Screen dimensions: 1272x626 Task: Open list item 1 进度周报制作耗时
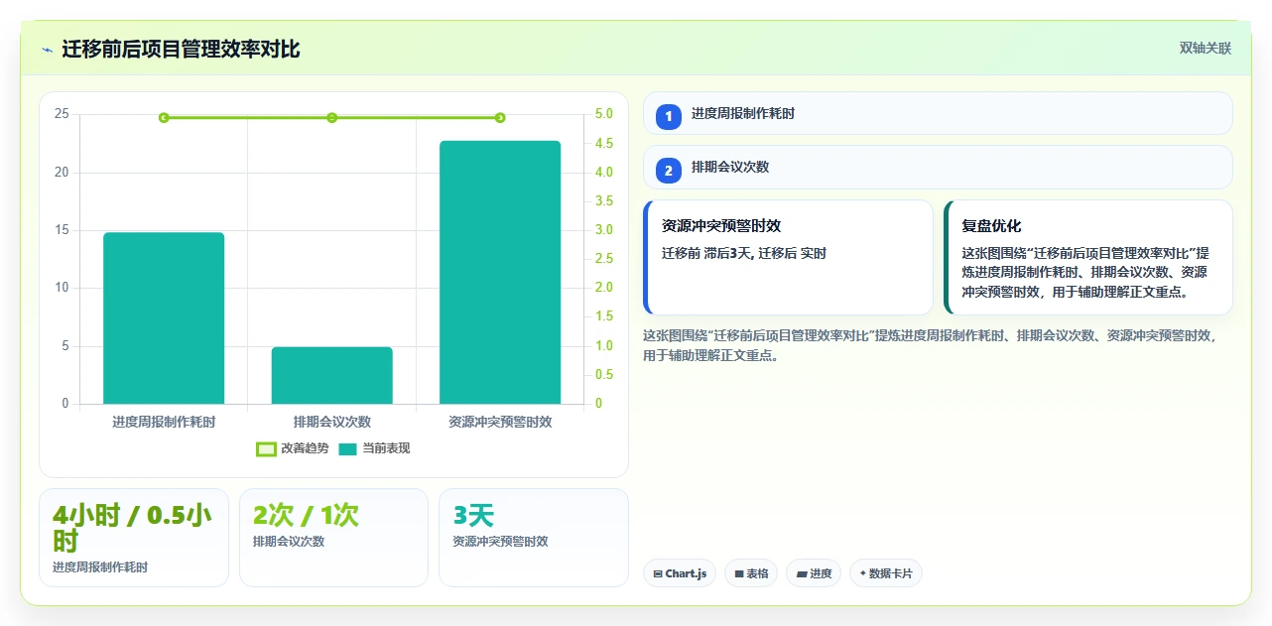[938, 113]
